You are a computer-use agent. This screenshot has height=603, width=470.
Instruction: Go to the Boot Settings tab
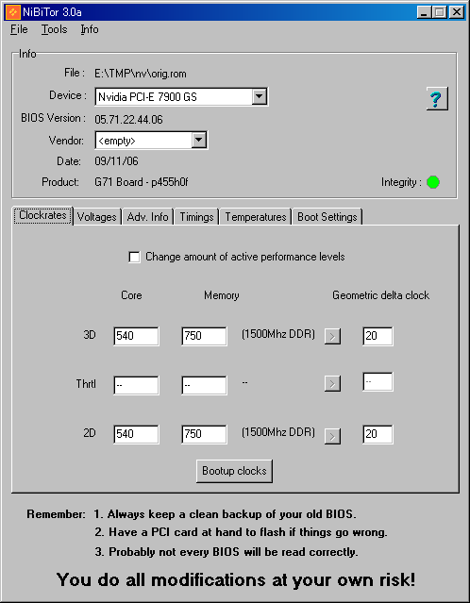click(x=327, y=217)
